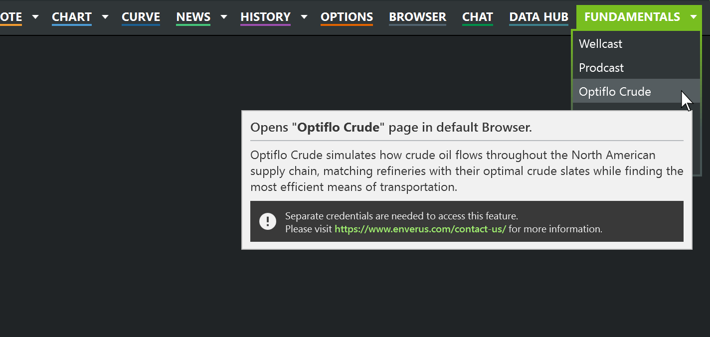Screen dimensions: 710x337
Task: Expand the HISTORY dropdown arrow
Action: pyautogui.click(x=304, y=17)
